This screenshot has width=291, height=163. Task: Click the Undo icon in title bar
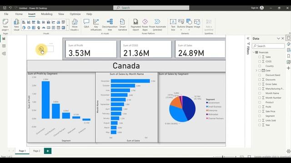(x=10, y=8)
